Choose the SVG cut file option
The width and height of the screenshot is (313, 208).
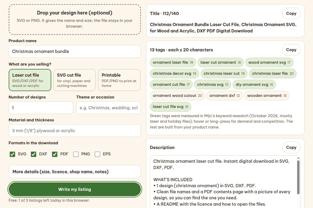[75, 80]
